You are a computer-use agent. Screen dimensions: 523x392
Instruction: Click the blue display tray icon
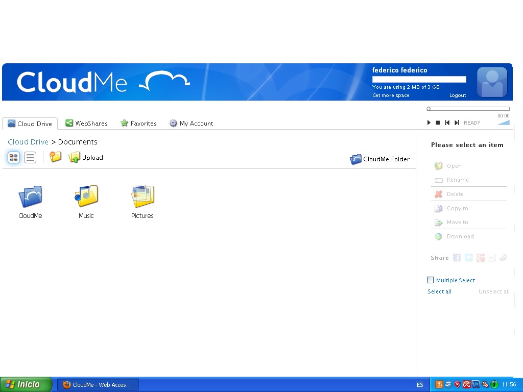point(476,385)
